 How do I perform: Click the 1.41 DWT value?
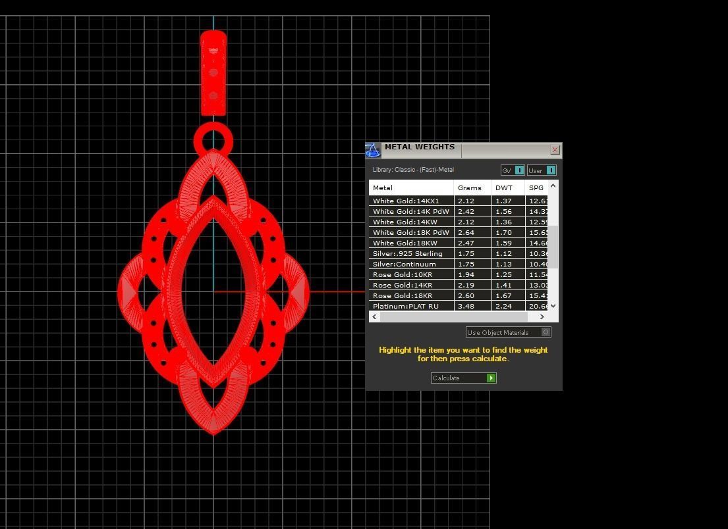point(504,285)
